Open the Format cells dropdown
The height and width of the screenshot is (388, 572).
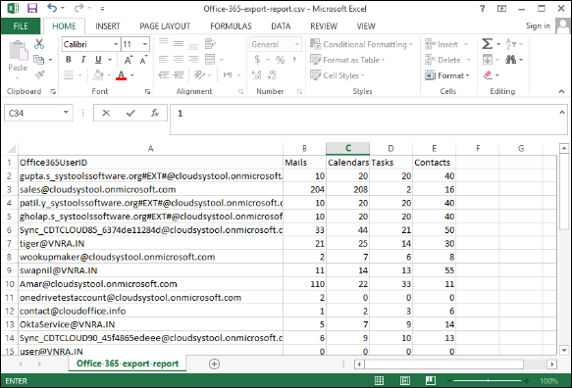447,75
